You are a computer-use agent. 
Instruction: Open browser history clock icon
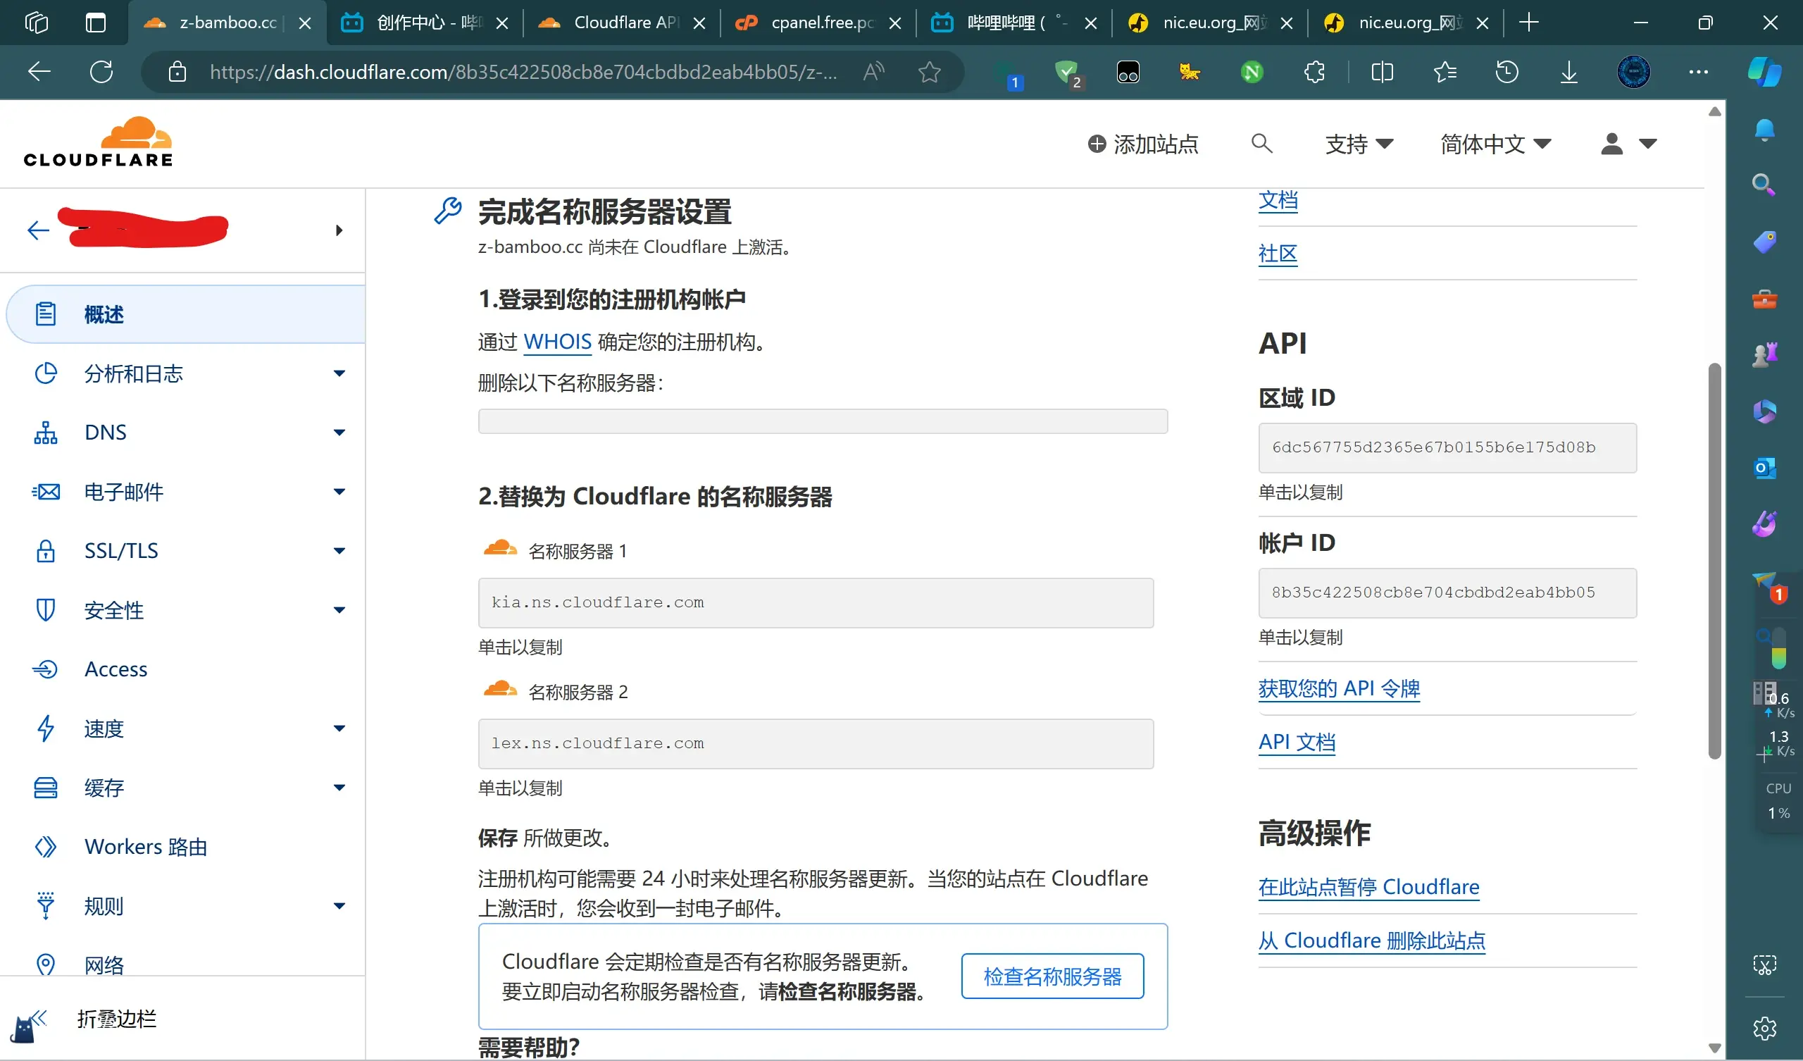(x=1506, y=72)
